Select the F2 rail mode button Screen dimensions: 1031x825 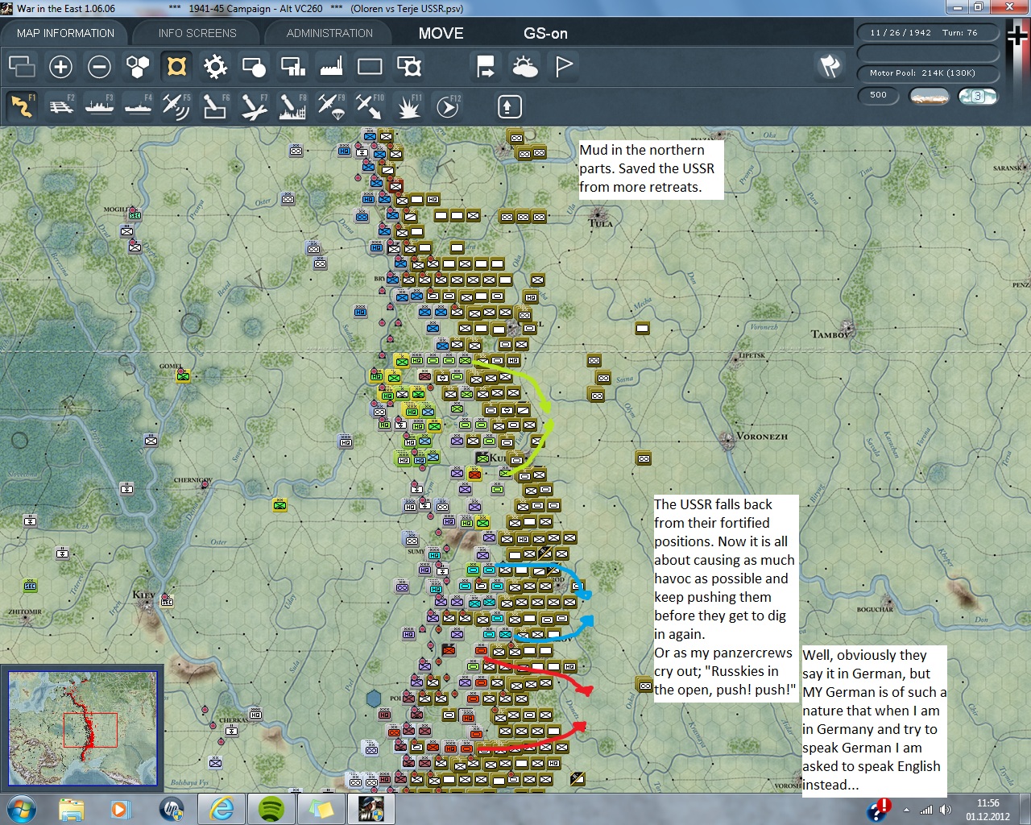click(60, 106)
